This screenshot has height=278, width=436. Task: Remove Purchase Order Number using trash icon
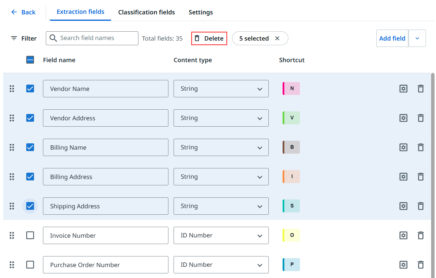420,265
